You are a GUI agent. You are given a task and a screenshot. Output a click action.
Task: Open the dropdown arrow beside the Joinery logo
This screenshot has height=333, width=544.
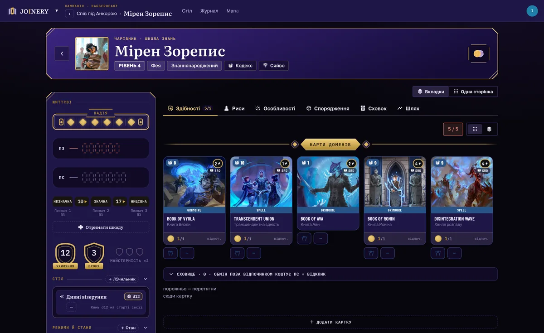click(57, 10)
